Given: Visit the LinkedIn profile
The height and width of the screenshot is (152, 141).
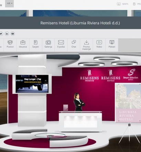Looking at the screenshot, I should pyautogui.click(x=7, y=34).
